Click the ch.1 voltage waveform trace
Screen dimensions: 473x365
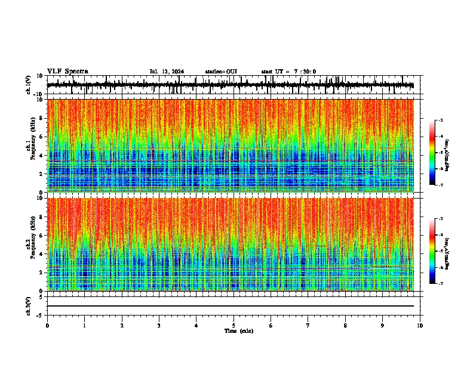click(x=230, y=85)
